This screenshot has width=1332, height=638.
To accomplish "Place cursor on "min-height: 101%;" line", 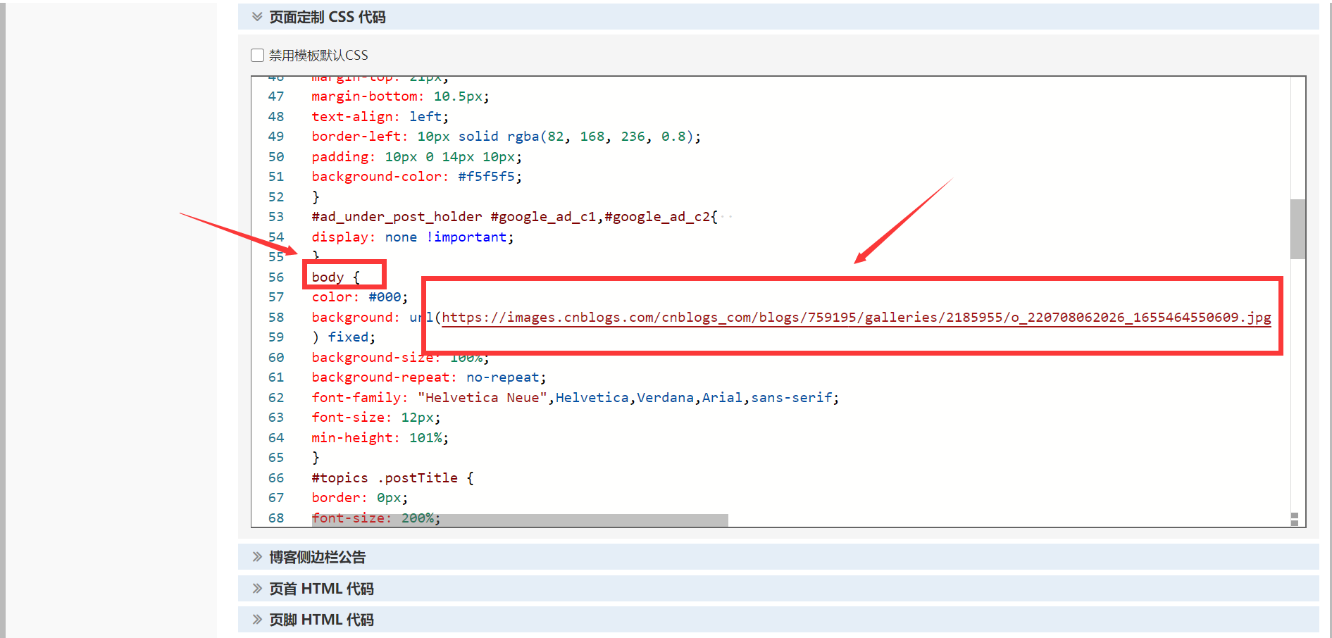I will click(380, 438).
